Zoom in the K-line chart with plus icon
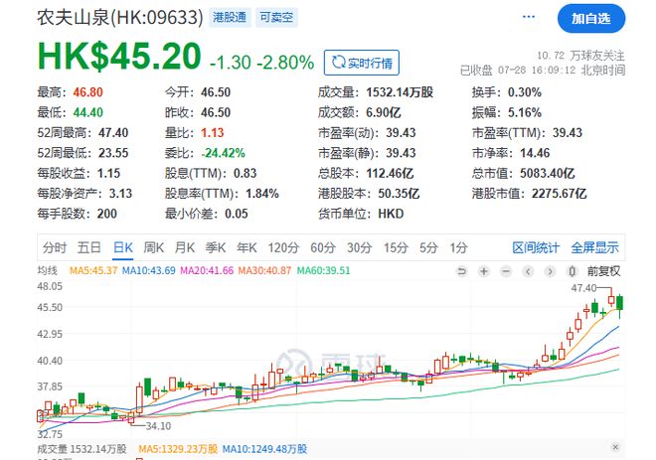Viewport: 656px width, 460px height. [484, 271]
